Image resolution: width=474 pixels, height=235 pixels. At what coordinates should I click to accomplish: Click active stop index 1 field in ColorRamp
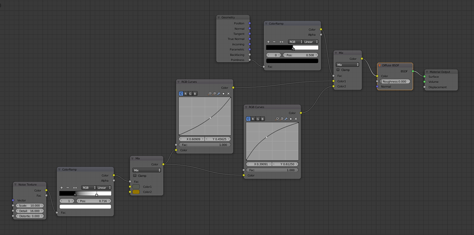pos(68,201)
